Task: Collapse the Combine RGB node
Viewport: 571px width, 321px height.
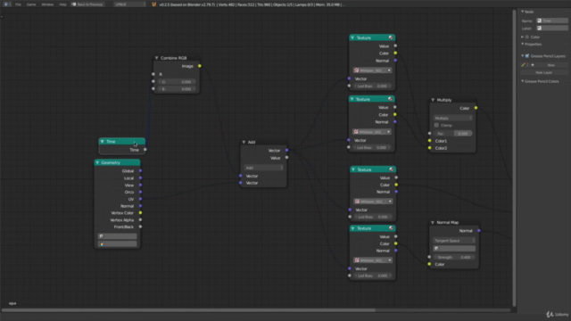Action: [x=157, y=58]
